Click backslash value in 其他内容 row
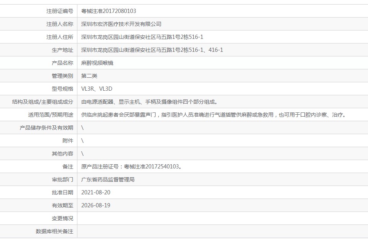368x242 pixels. pyautogui.click(x=82, y=154)
